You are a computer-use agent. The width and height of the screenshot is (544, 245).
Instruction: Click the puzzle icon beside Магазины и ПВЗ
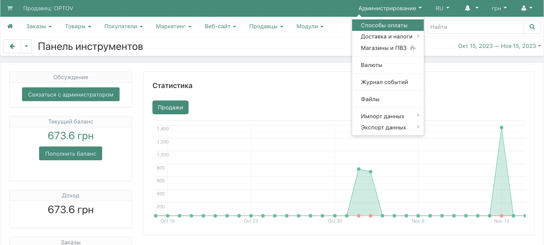(413, 48)
